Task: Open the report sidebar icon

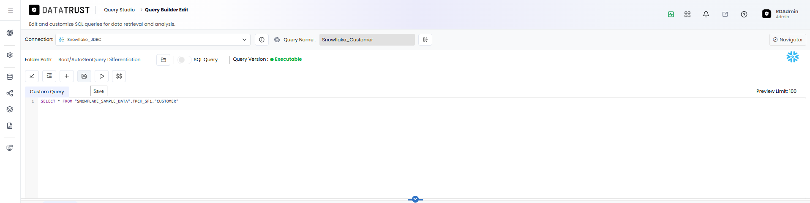Action: tap(10, 126)
